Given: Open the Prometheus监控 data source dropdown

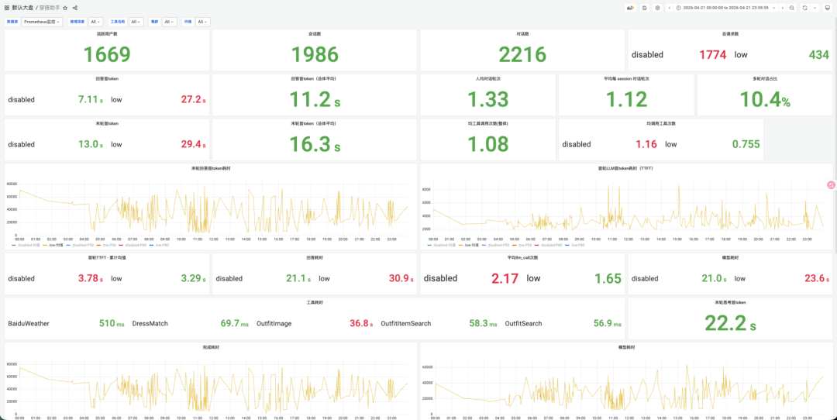Looking at the screenshot, I should [42, 22].
